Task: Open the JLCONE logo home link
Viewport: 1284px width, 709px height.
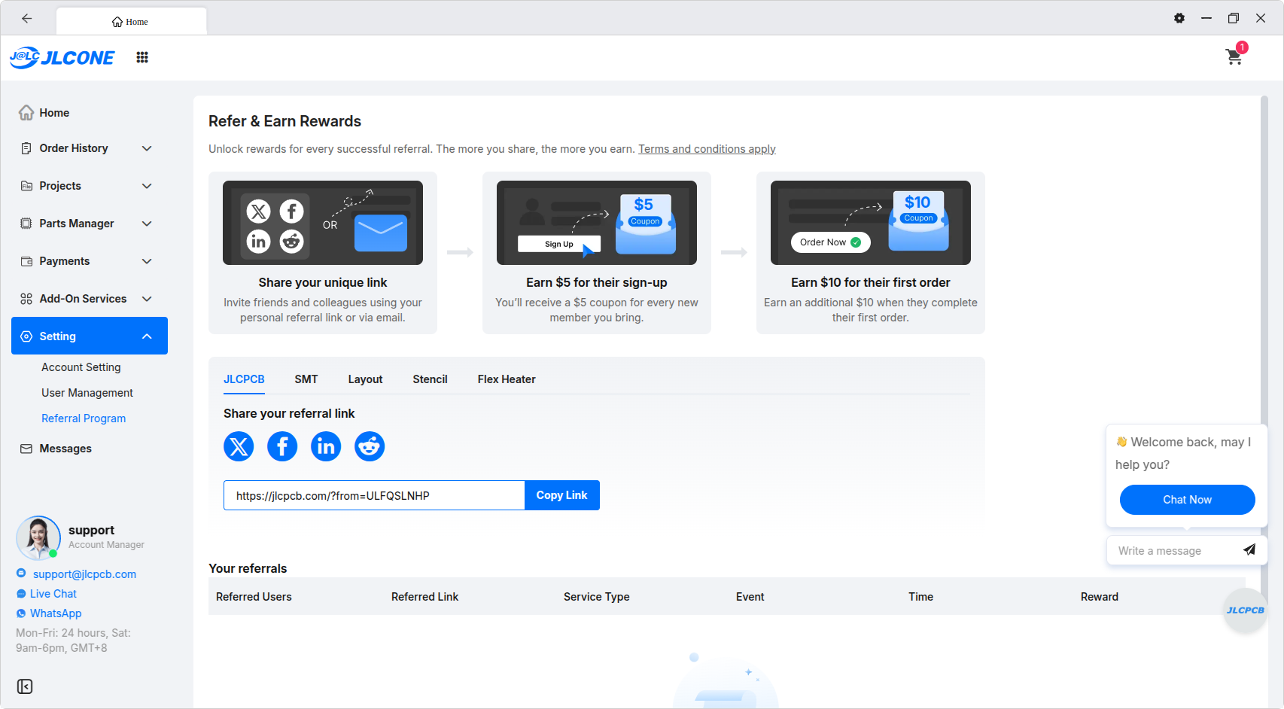Action: (x=62, y=57)
